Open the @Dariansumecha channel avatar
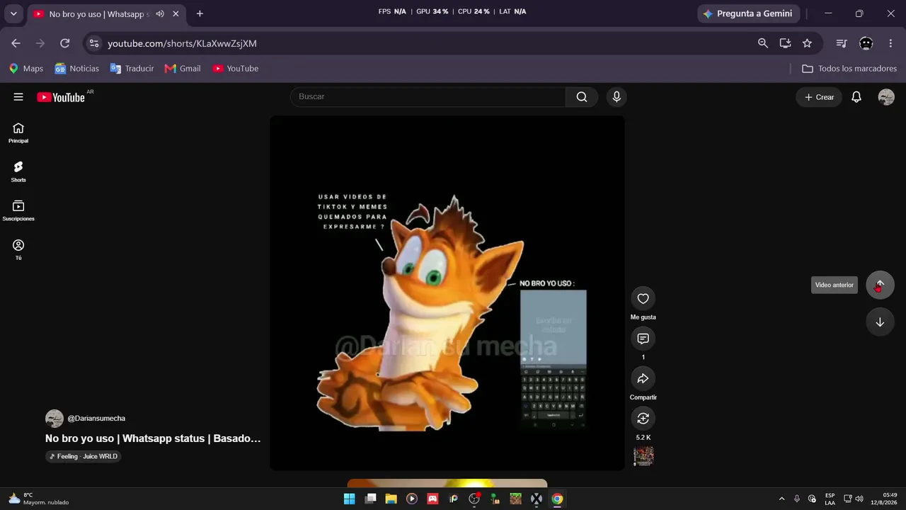The height and width of the screenshot is (510, 906). tap(55, 419)
